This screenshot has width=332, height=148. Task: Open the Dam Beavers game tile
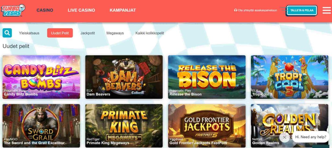[124, 77]
